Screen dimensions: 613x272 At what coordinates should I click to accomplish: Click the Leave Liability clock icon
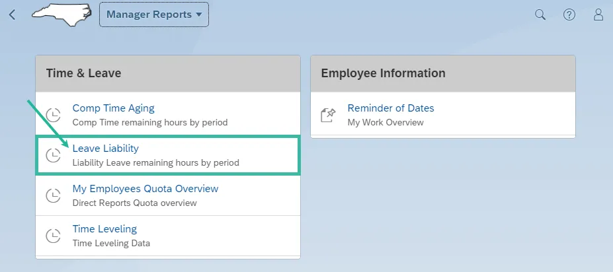(53, 155)
